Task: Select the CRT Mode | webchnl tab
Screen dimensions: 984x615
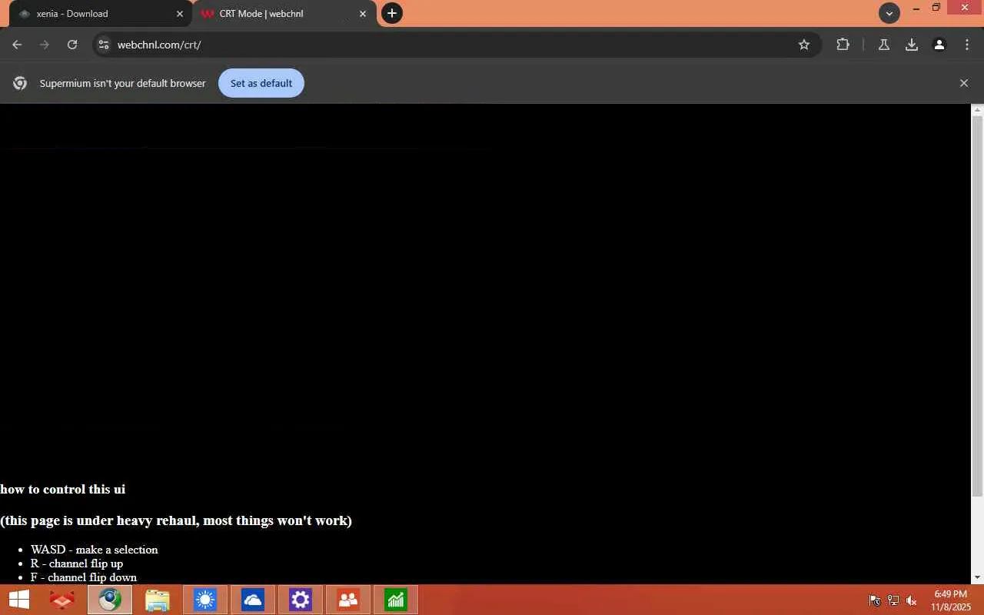Action: click(x=285, y=14)
